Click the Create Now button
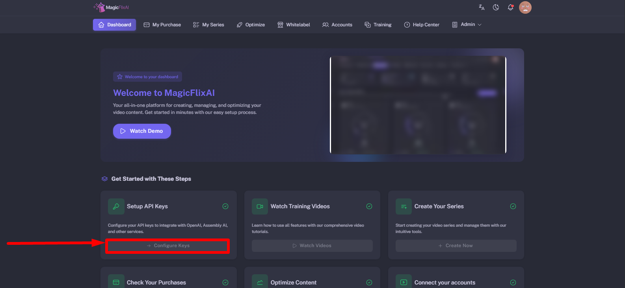The width and height of the screenshot is (625, 288). pyautogui.click(x=456, y=246)
